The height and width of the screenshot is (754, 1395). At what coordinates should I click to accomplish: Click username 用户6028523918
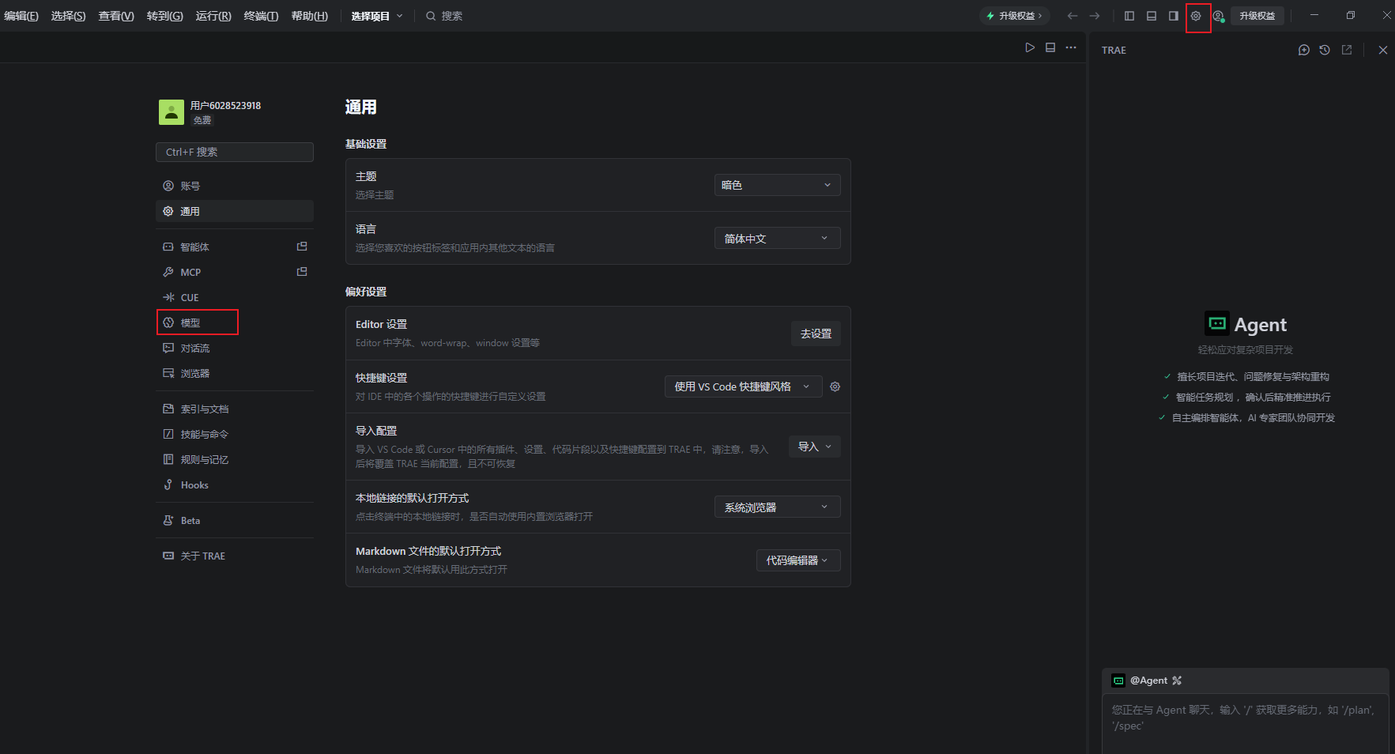click(225, 105)
